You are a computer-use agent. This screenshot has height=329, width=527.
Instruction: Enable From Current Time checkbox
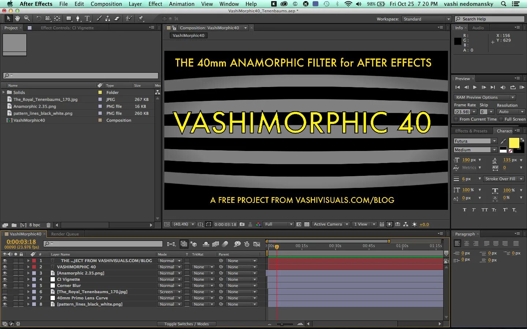coord(456,119)
